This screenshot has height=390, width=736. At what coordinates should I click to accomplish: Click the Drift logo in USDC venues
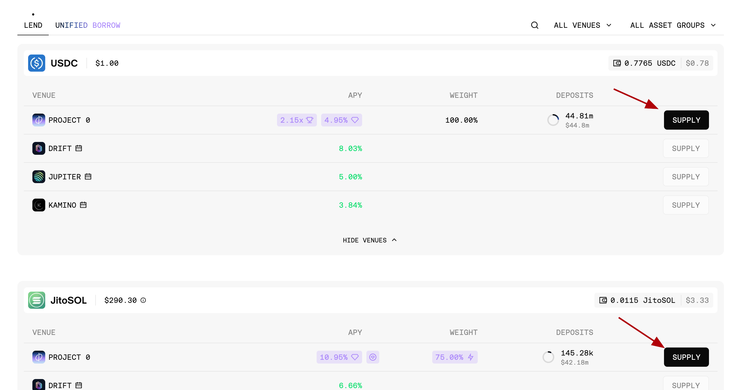pyautogui.click(x=39, y=148)
